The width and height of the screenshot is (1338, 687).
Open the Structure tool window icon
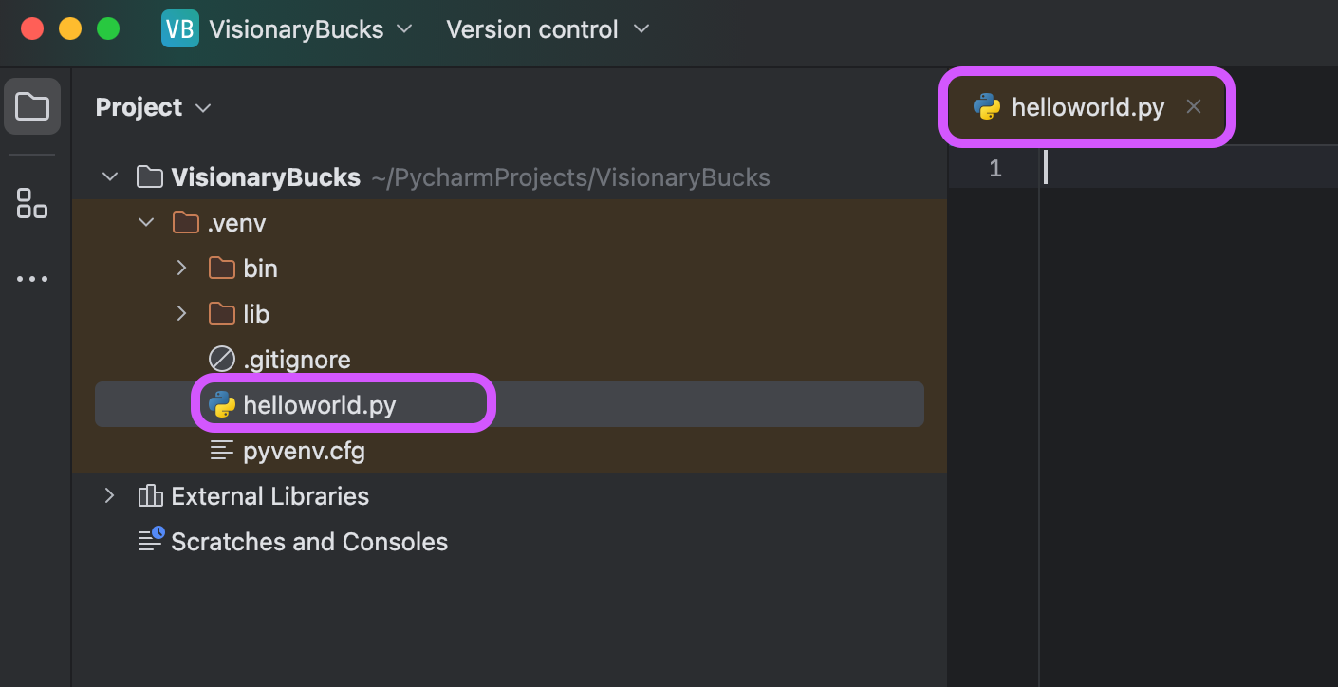click(32, 202)
